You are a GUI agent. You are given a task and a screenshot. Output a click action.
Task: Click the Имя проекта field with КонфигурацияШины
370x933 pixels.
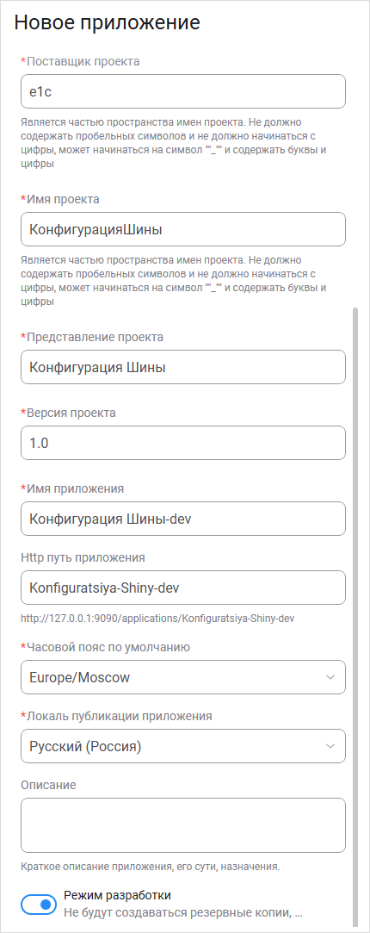click(x=183, y=229)
